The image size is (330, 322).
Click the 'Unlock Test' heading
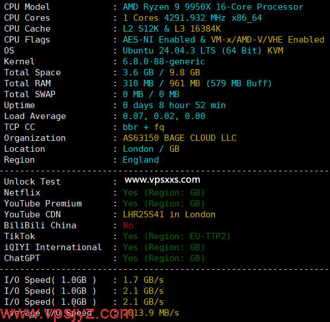click(32, 182)
